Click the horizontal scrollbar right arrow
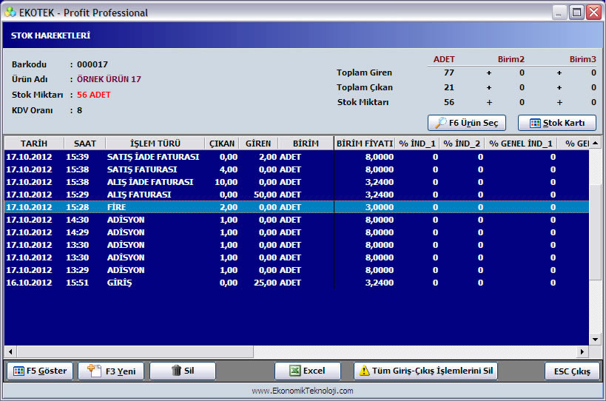Screen dimensions: 606x401 (x=582, y=351)
